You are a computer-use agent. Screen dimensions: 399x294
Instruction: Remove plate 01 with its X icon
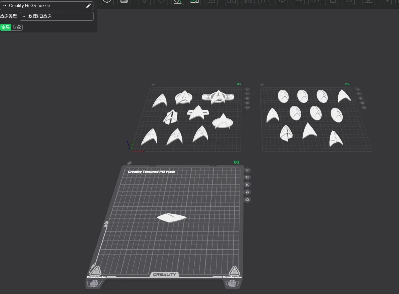[x=247, y=89]
